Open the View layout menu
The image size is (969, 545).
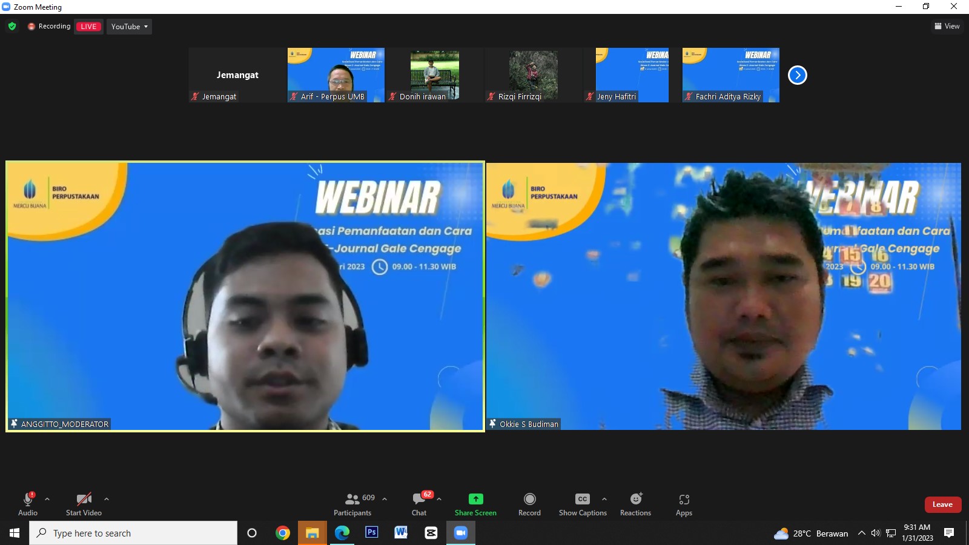[947, 26]
